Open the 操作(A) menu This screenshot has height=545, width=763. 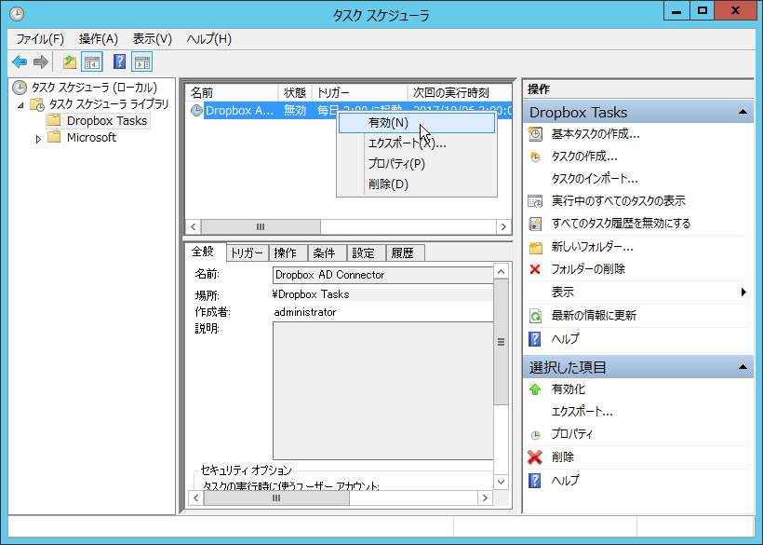coord(99,39)
